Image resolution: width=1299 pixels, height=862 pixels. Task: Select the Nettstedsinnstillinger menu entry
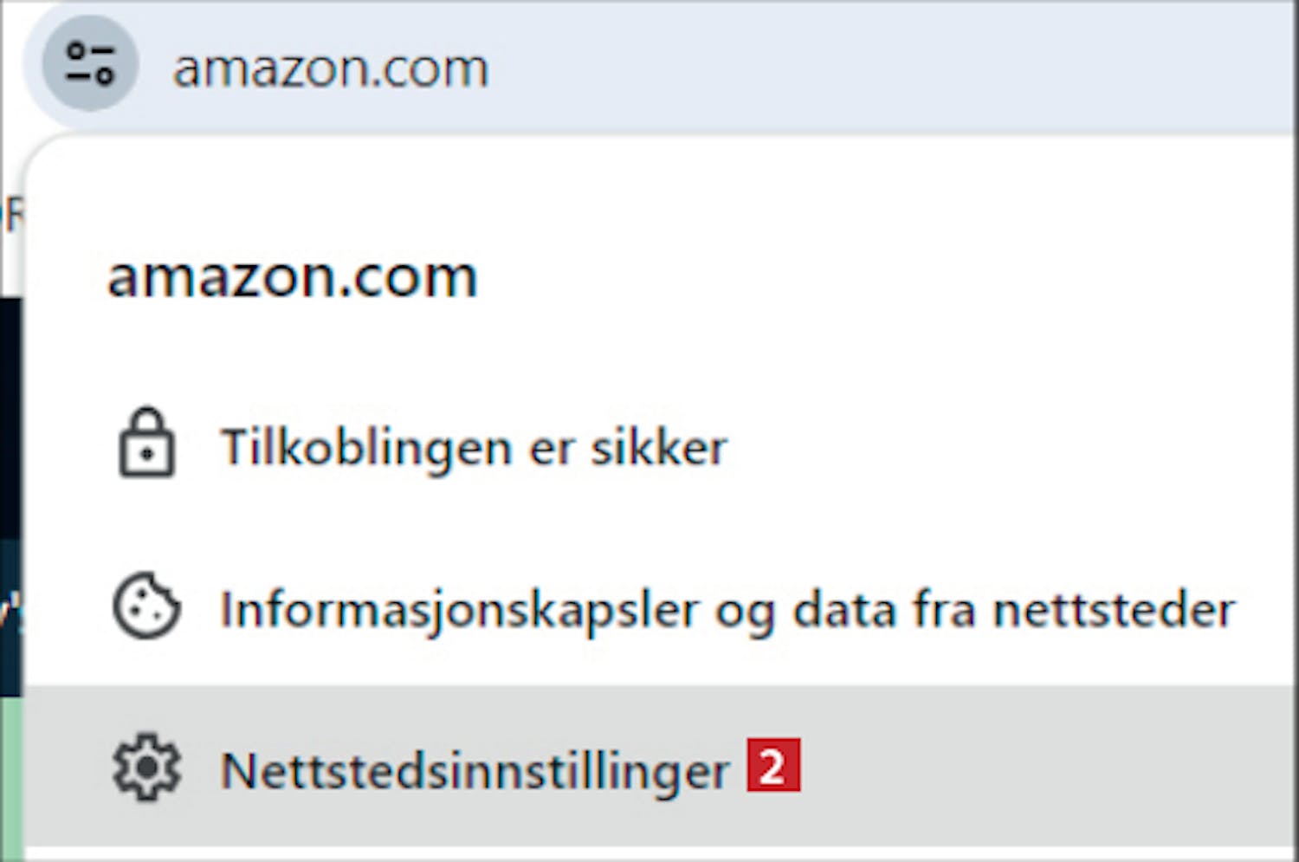click(x=658, y=766)
